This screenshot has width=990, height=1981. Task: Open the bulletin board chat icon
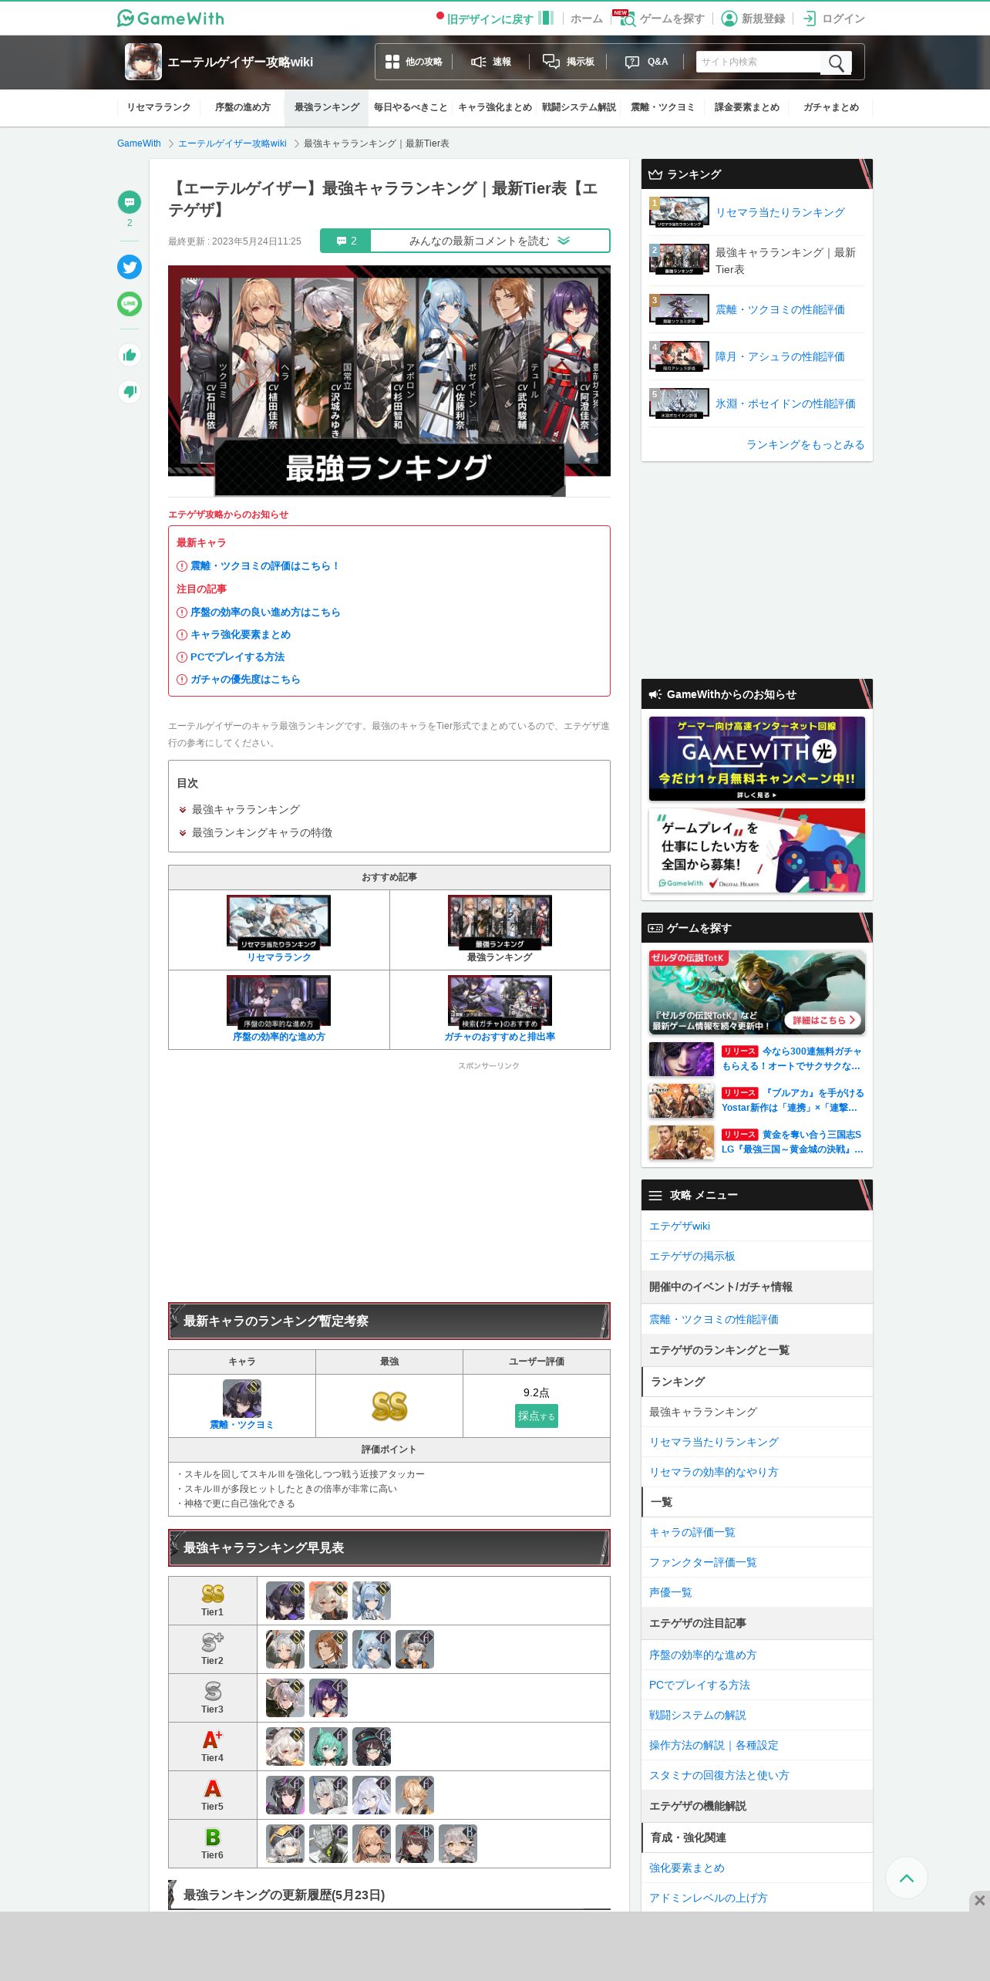(x=551, y=62)
